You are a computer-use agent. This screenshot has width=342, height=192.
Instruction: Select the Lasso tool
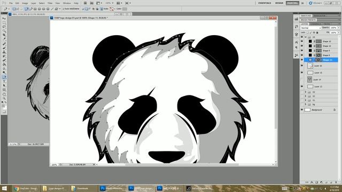4,27
